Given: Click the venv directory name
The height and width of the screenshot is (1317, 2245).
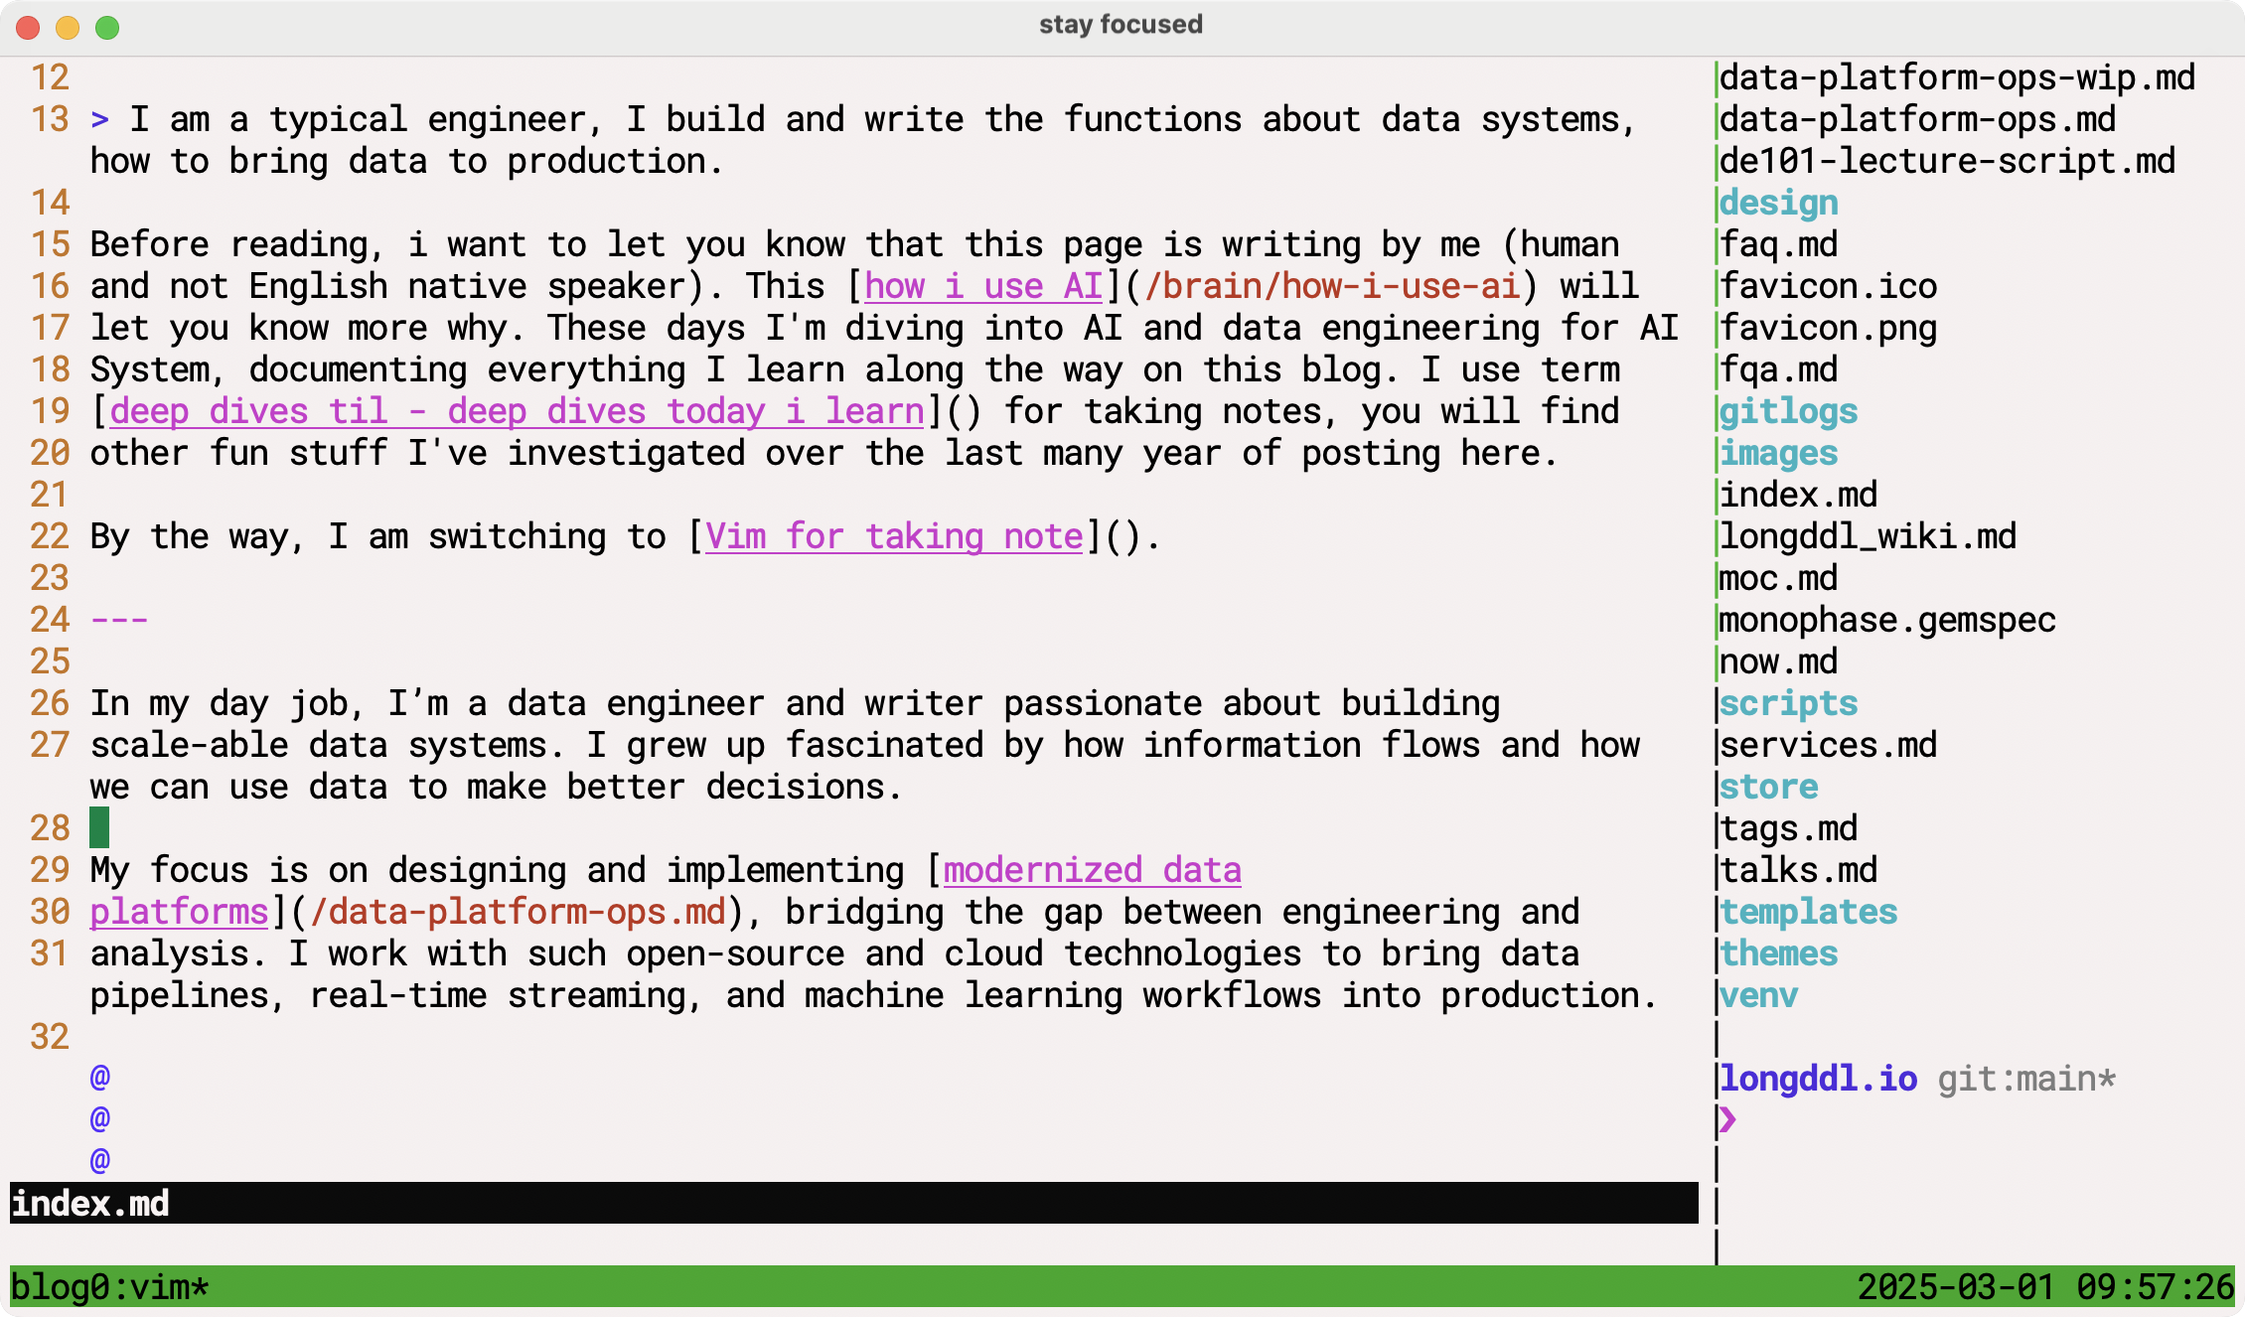Looking at the screenshot, I should (x=1758, y=995).
